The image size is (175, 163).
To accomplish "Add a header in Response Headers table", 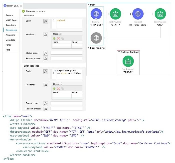I will pyautogui.click(x=54, y=38).
